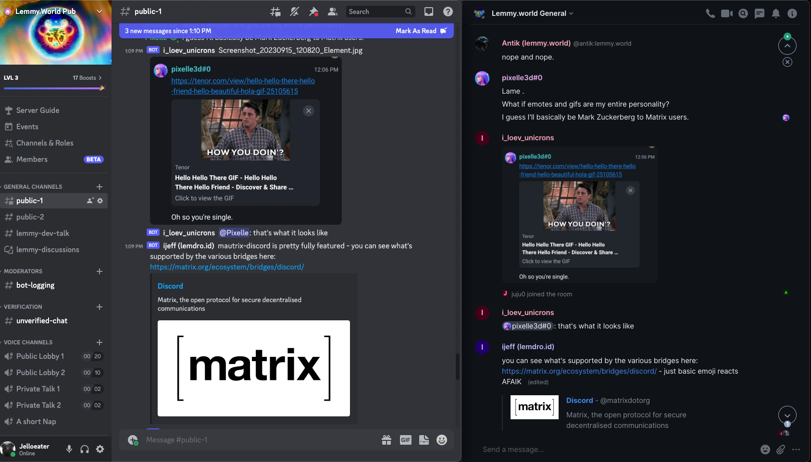Open sticker picker in Discord
Viewport: 811px width, 462px height.
(424, 440)
